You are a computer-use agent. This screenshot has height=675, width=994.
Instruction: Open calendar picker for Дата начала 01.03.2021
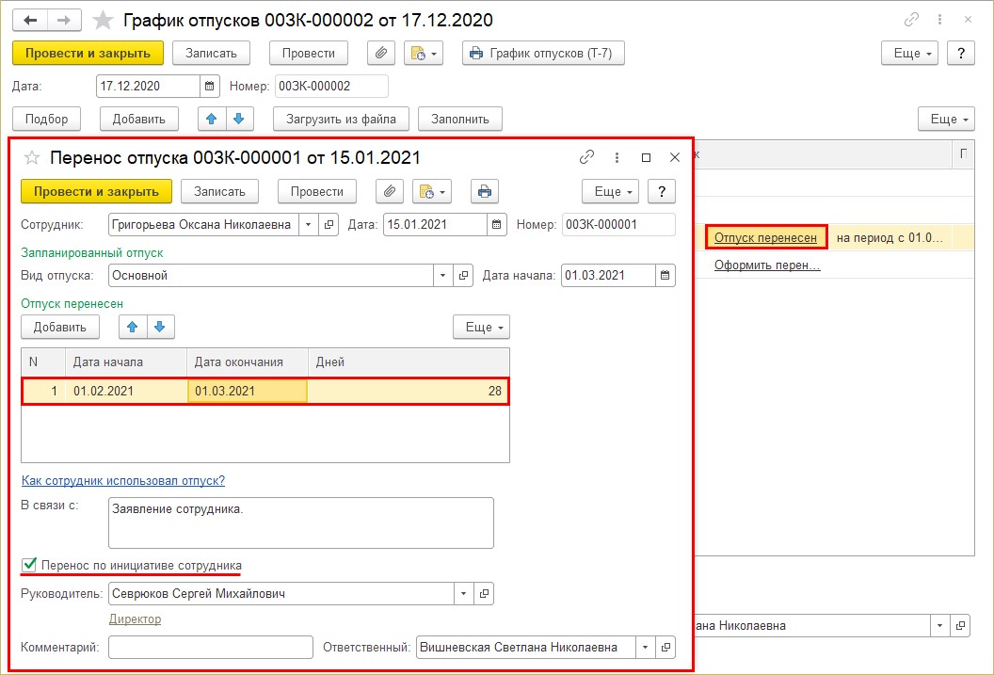pyautogui.click(x=665, y=276)
